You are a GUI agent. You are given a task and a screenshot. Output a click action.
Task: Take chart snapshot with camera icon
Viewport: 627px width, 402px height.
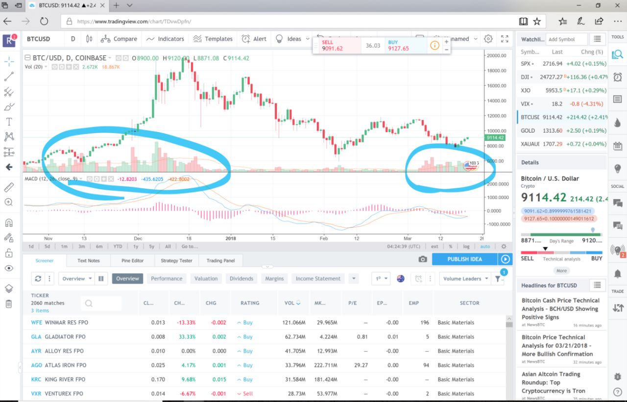(x=422, y=259)
